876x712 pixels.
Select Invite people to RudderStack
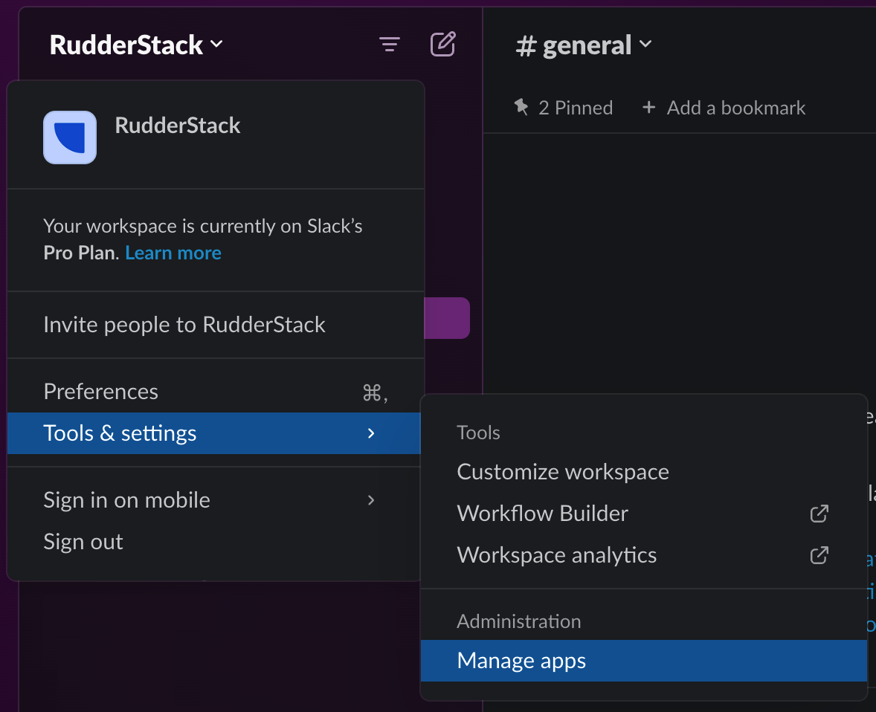[216, 325]
